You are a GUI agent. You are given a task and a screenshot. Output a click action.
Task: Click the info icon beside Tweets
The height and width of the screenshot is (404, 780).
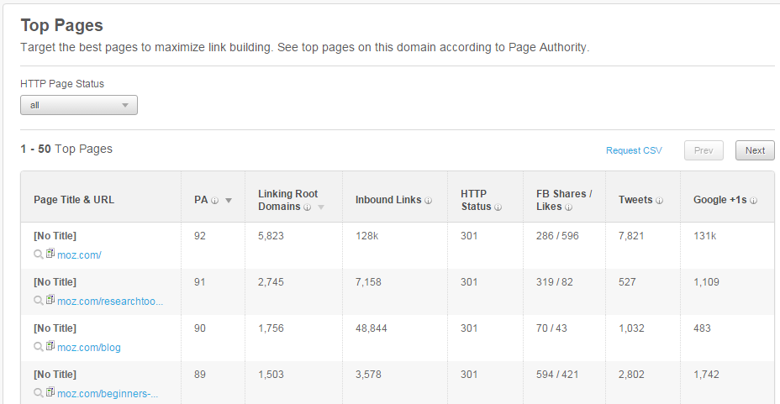659,201
